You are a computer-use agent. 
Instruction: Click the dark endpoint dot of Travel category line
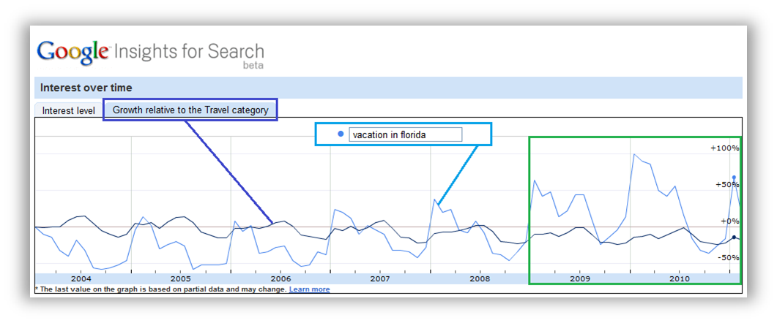click(x=734, y=237)
